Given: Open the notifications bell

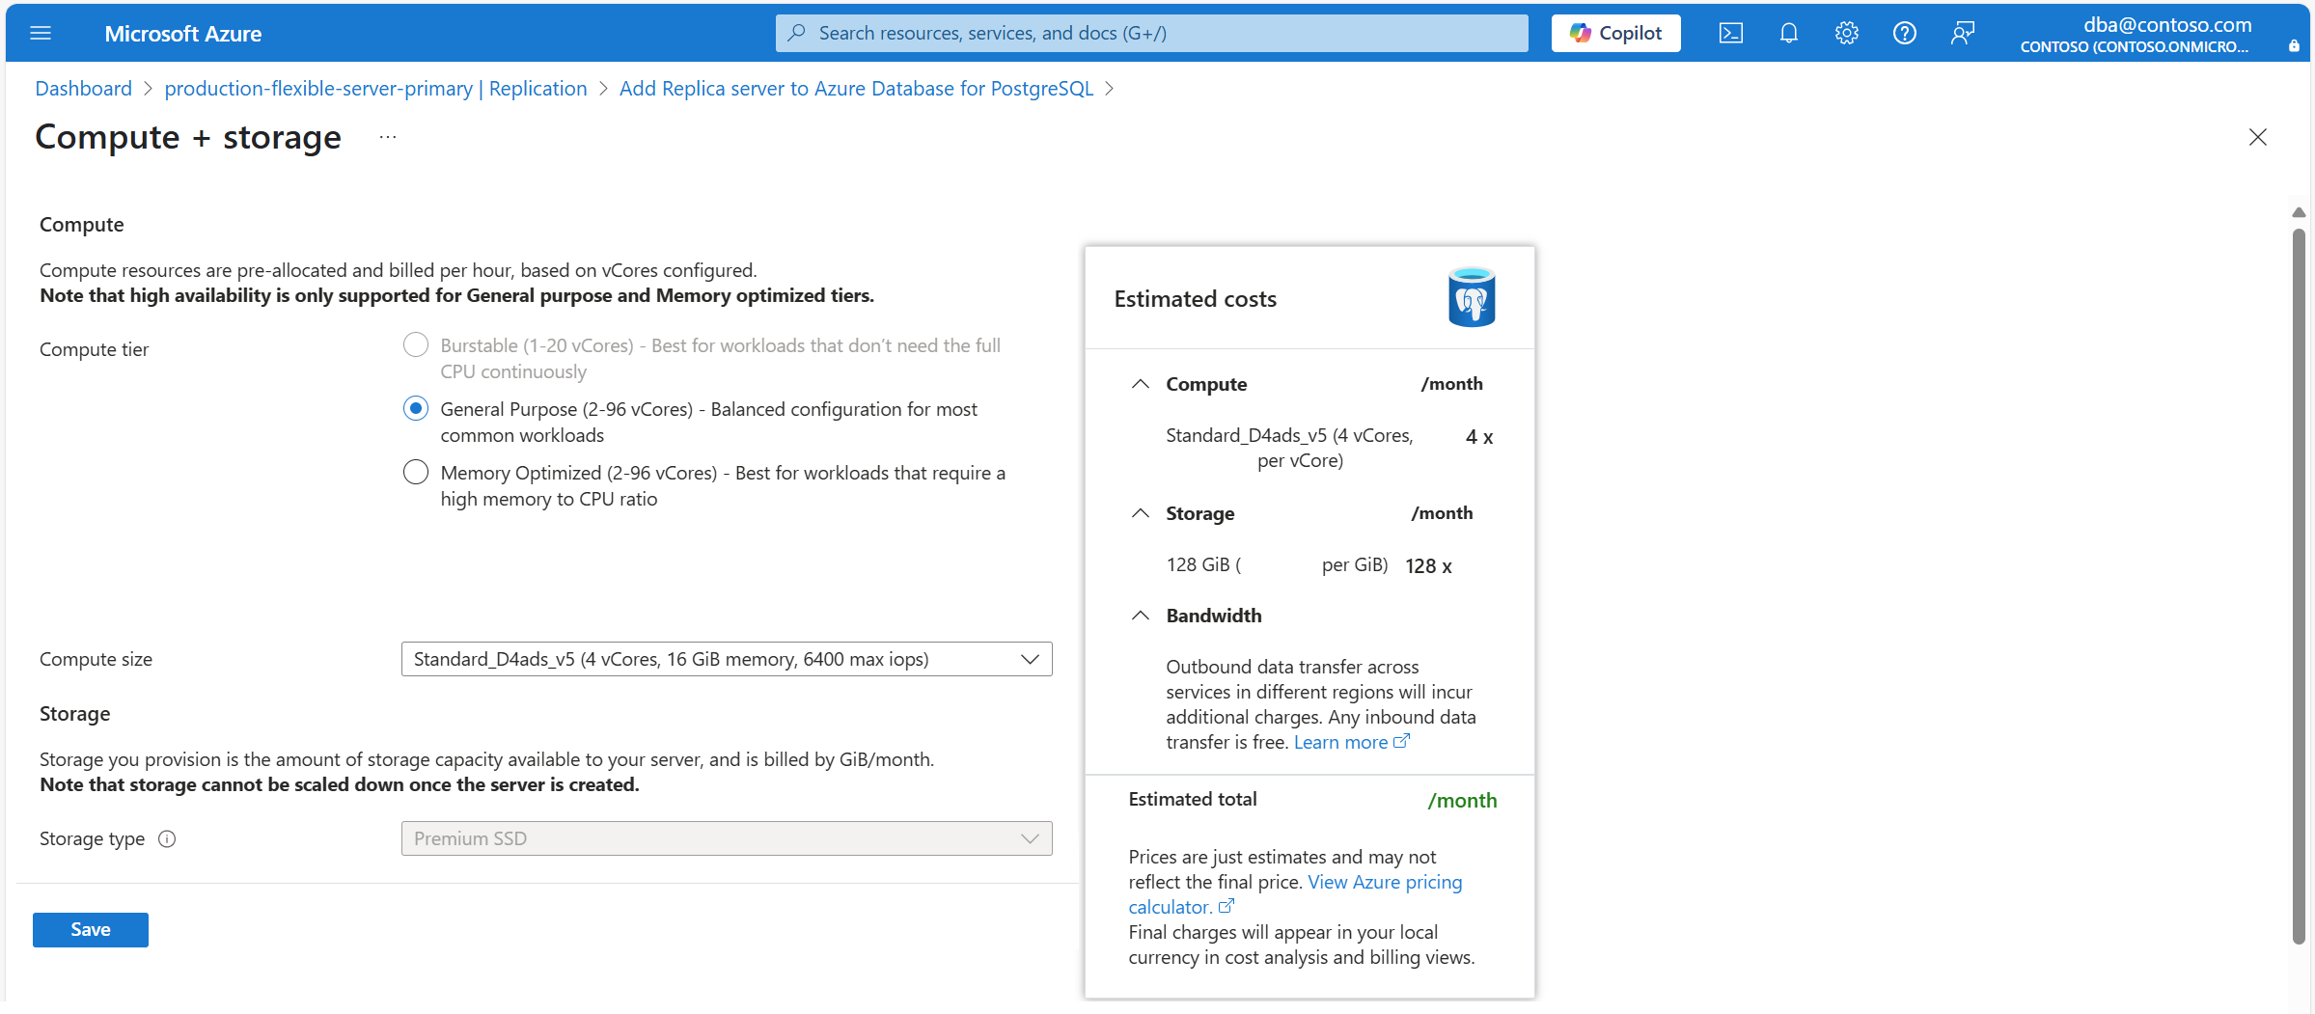Looking at the screenshot, I should point(1788,34).
